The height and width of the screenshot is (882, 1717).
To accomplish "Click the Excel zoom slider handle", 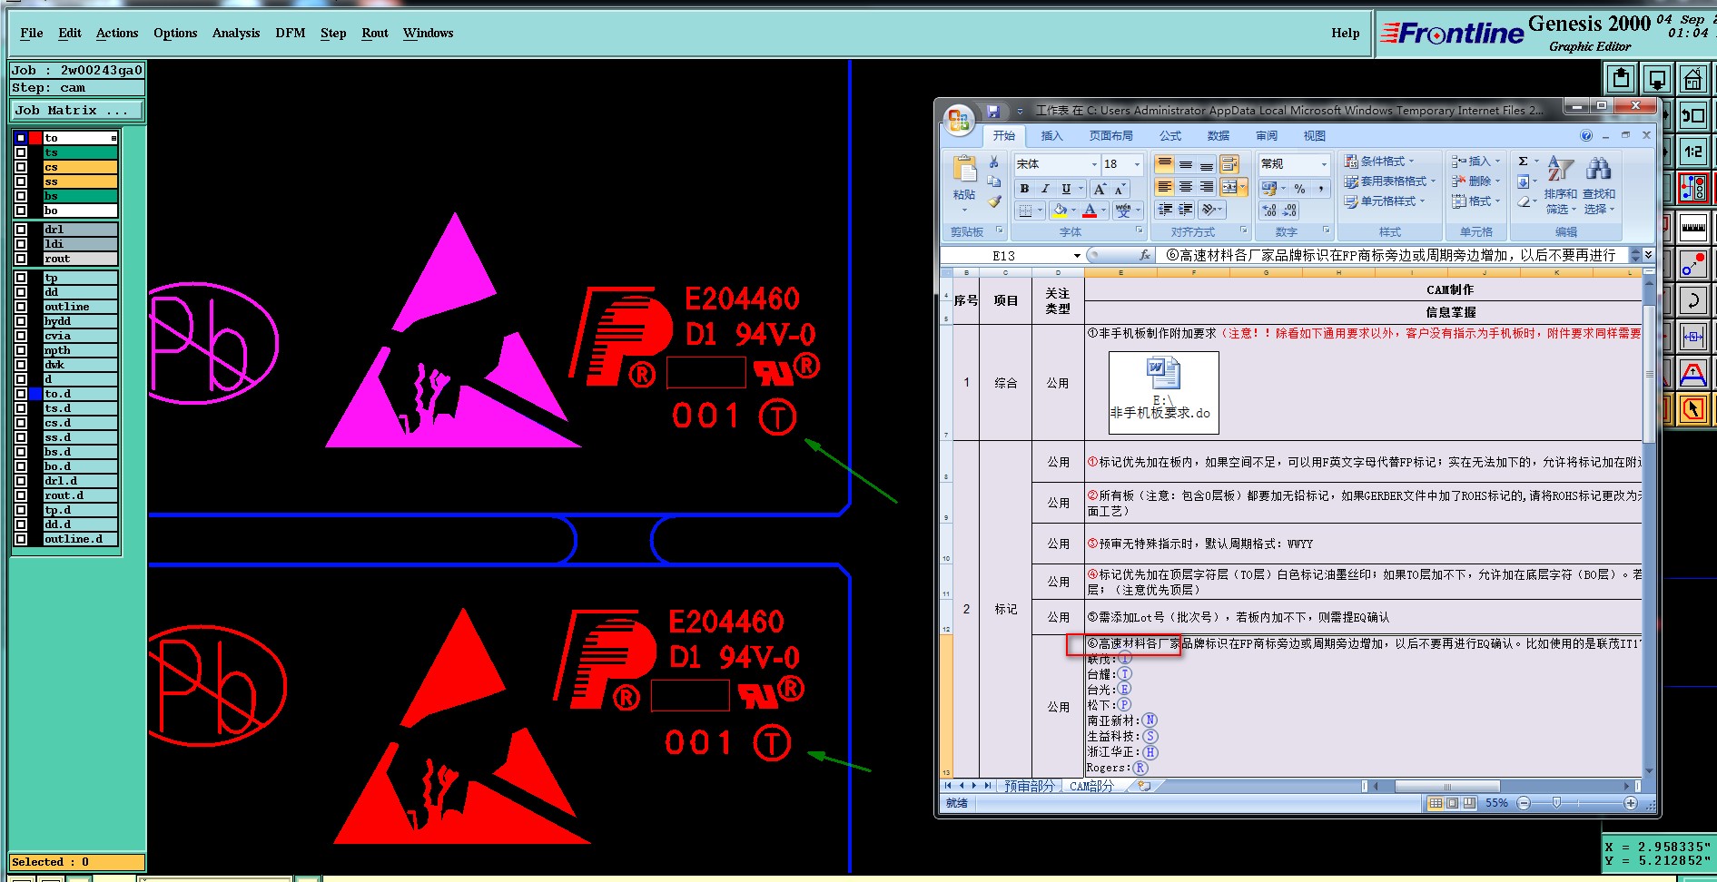I will point(1556,803).
